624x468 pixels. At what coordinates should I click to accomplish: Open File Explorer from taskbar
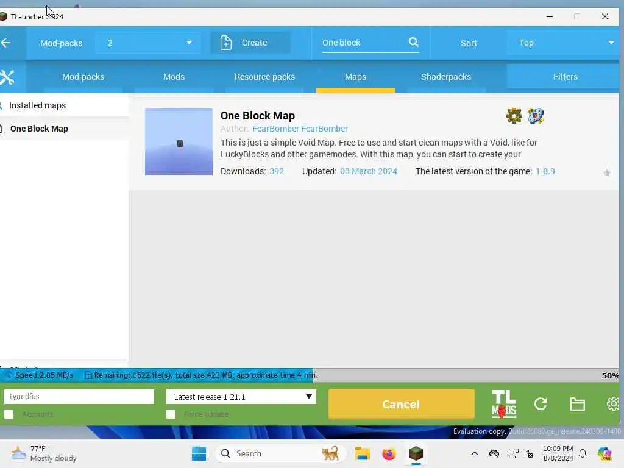click(362, 453)
